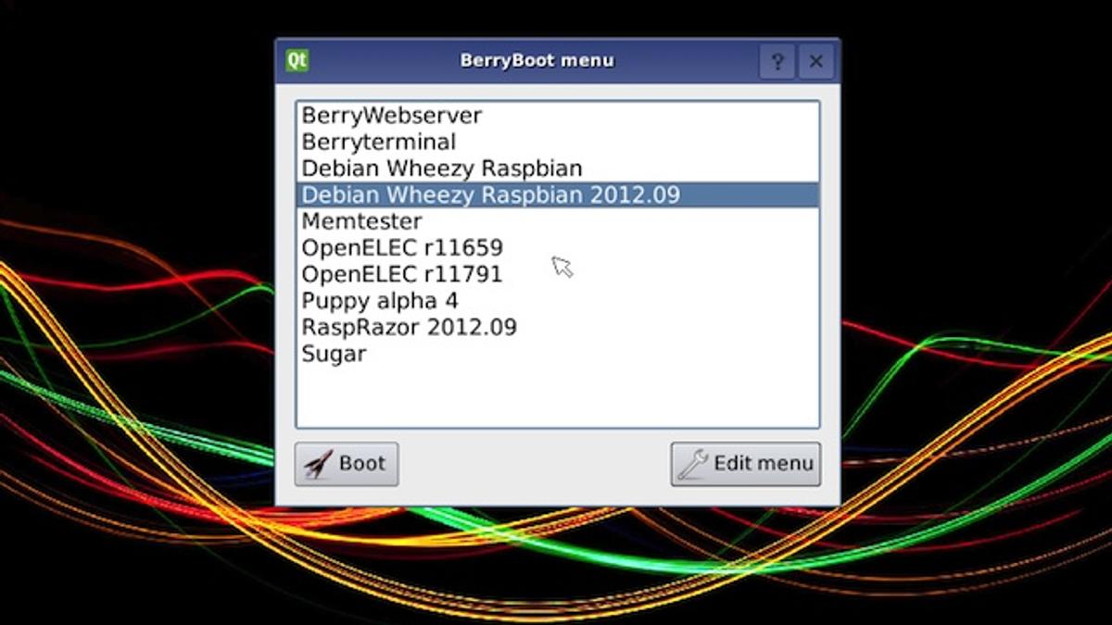Select OpenELEC r11659 entry
Screen dimensions: 1112x625
pyautogui.click(x=558, y=247)
